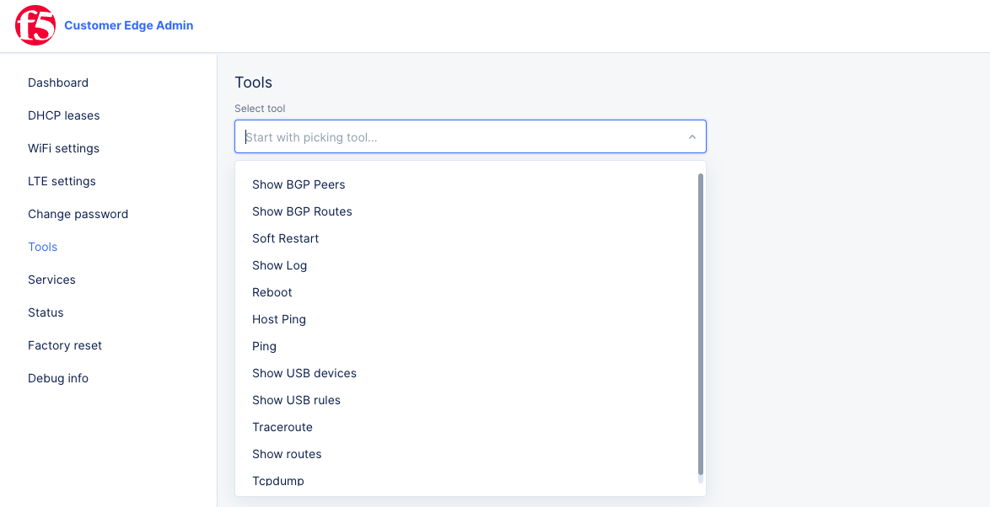
Task: Choose Soft Restart from the tool list
Action: tap(285, 238)
